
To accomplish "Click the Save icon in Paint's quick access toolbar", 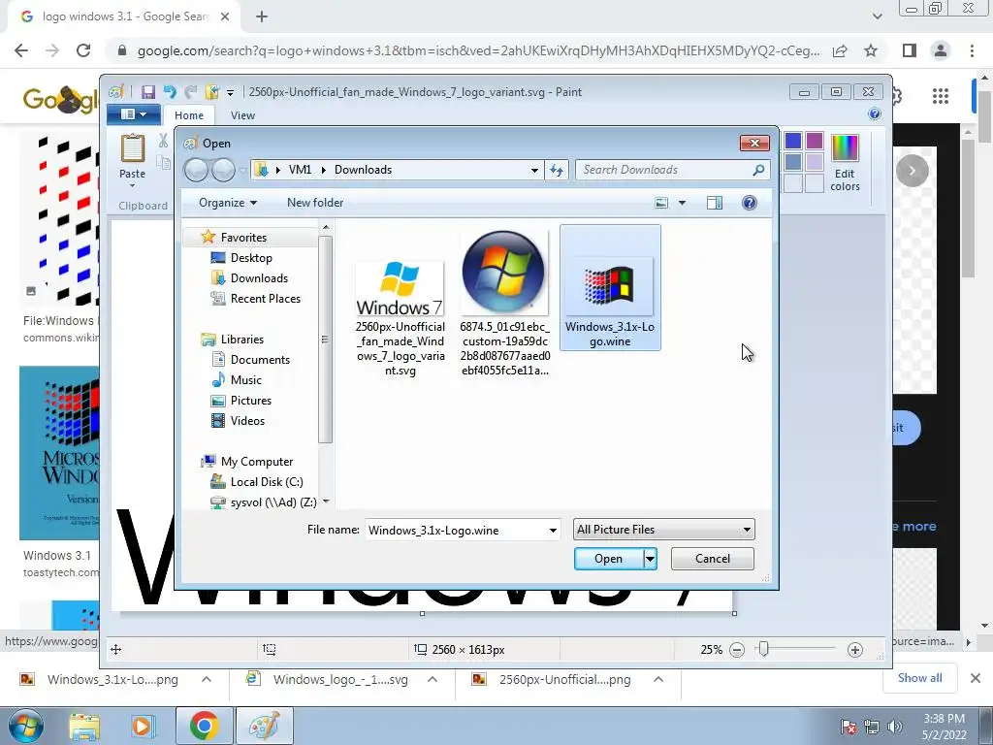I will (x=148, y=92).
